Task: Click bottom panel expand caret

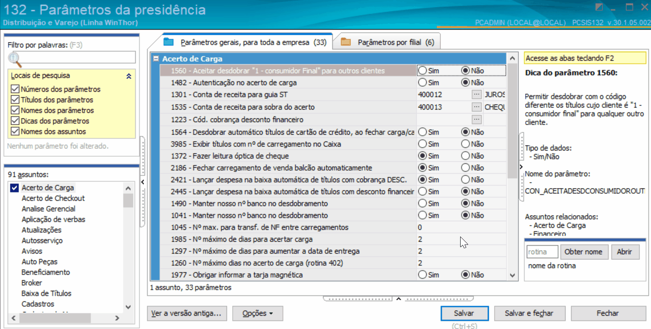Action: (x=398, y=299)
